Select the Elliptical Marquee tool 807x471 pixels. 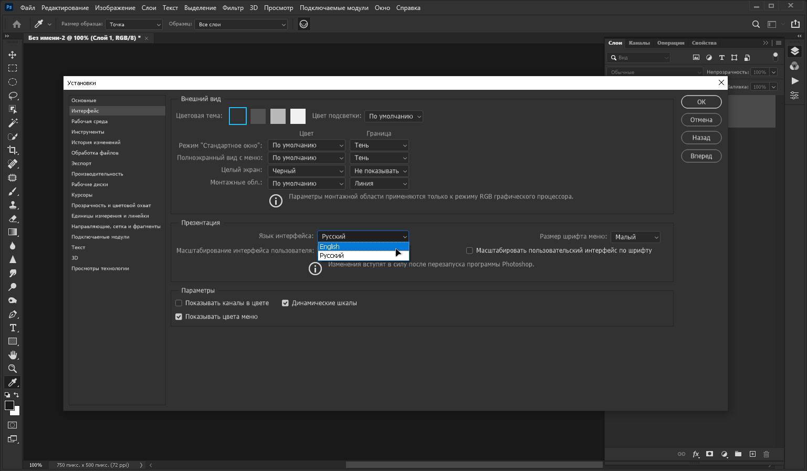coord(13,82)
